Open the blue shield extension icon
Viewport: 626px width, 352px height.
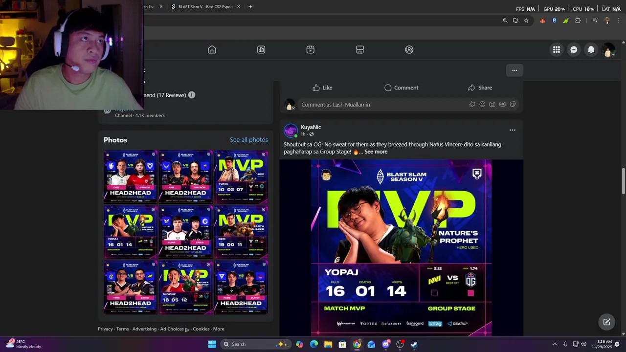coord(554,21)
